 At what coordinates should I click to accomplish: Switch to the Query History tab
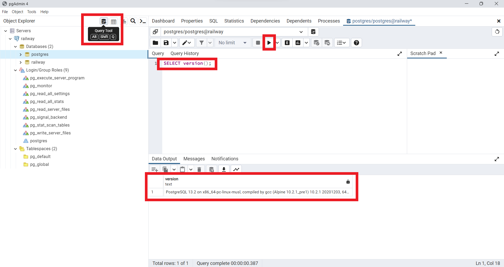click(185, 53)
